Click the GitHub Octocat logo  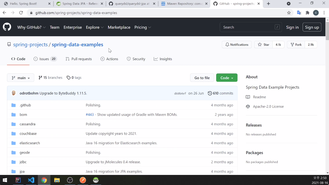7,27
